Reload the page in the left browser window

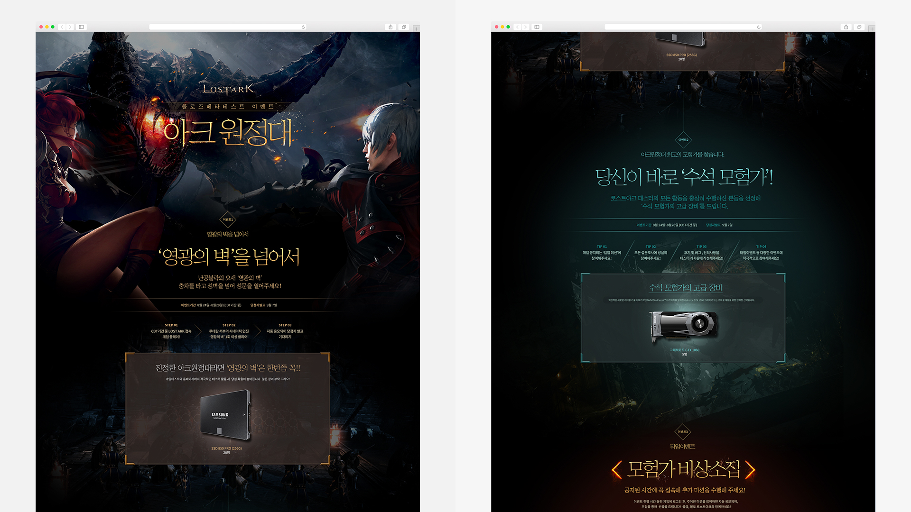click(x=303, y=27)
